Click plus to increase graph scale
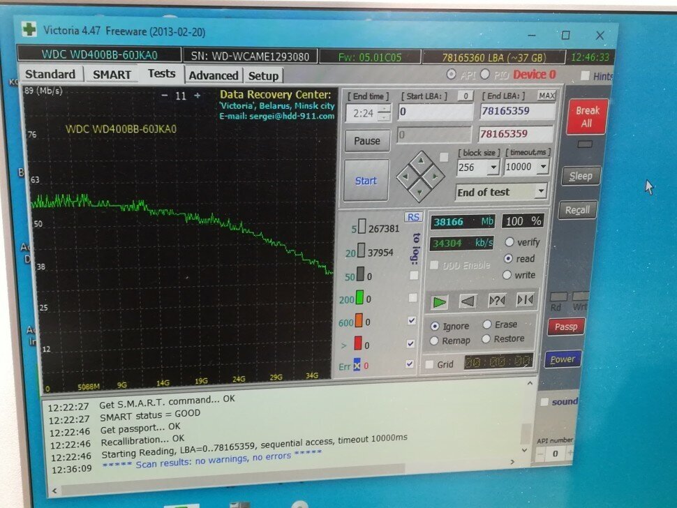Image resolution: width=677 pixels, height=508 pixels. click(198, 96)
